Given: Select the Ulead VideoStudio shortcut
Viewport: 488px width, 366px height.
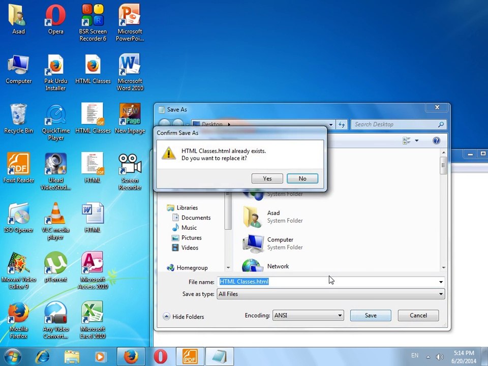Looking at the screenshot, I should point(56,172).
